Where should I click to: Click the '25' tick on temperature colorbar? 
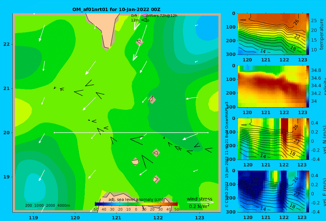314,20
